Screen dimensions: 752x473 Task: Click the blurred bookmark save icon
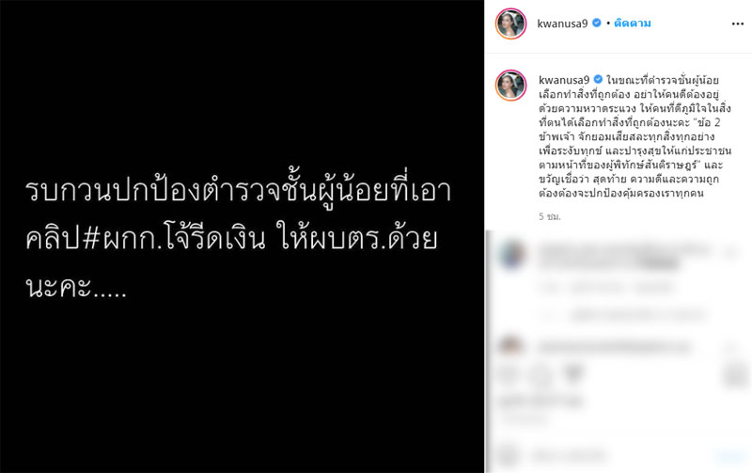pos(735,373)
